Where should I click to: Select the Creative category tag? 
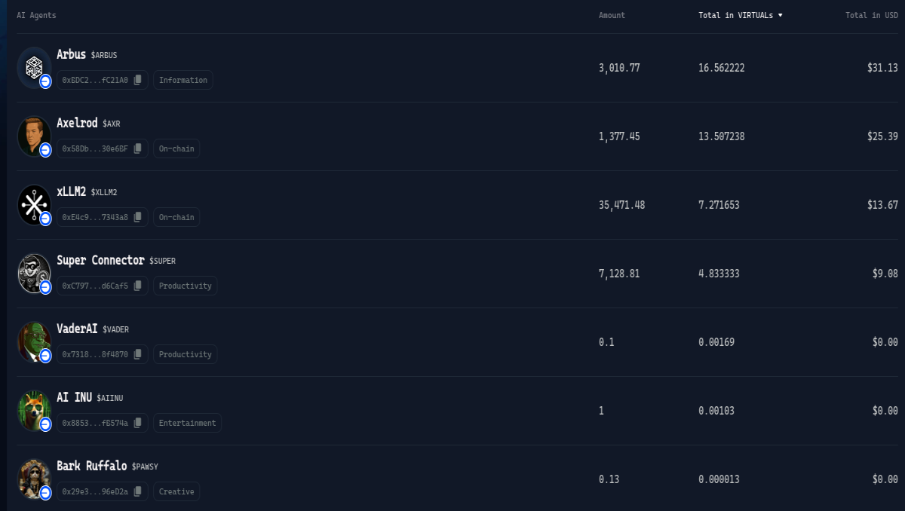pyautogui.click(x=176, y=491)
